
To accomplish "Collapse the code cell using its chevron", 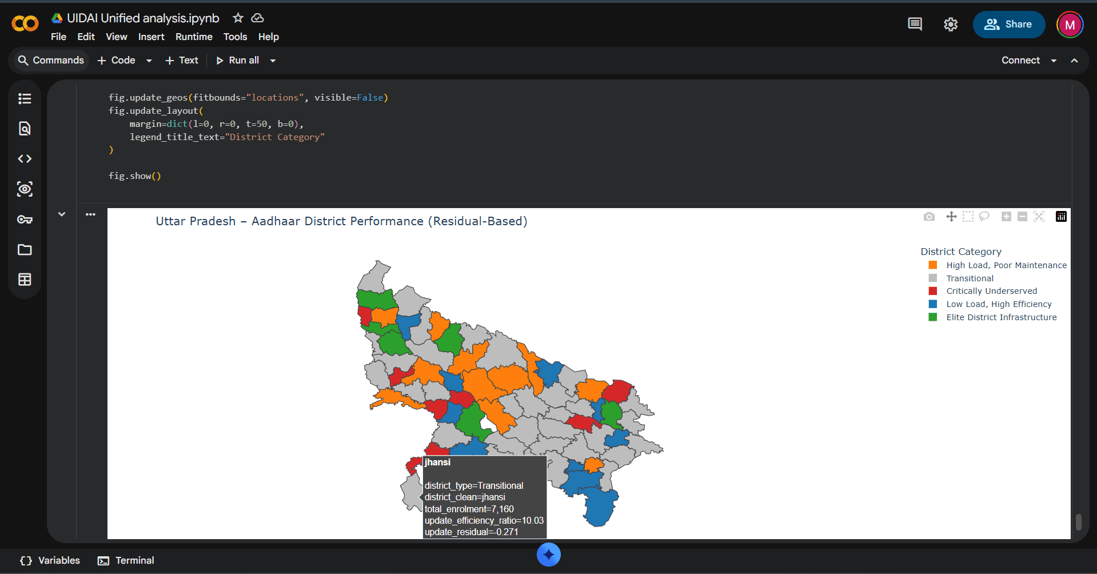I will pyautogui.click(x=61, y=214).
